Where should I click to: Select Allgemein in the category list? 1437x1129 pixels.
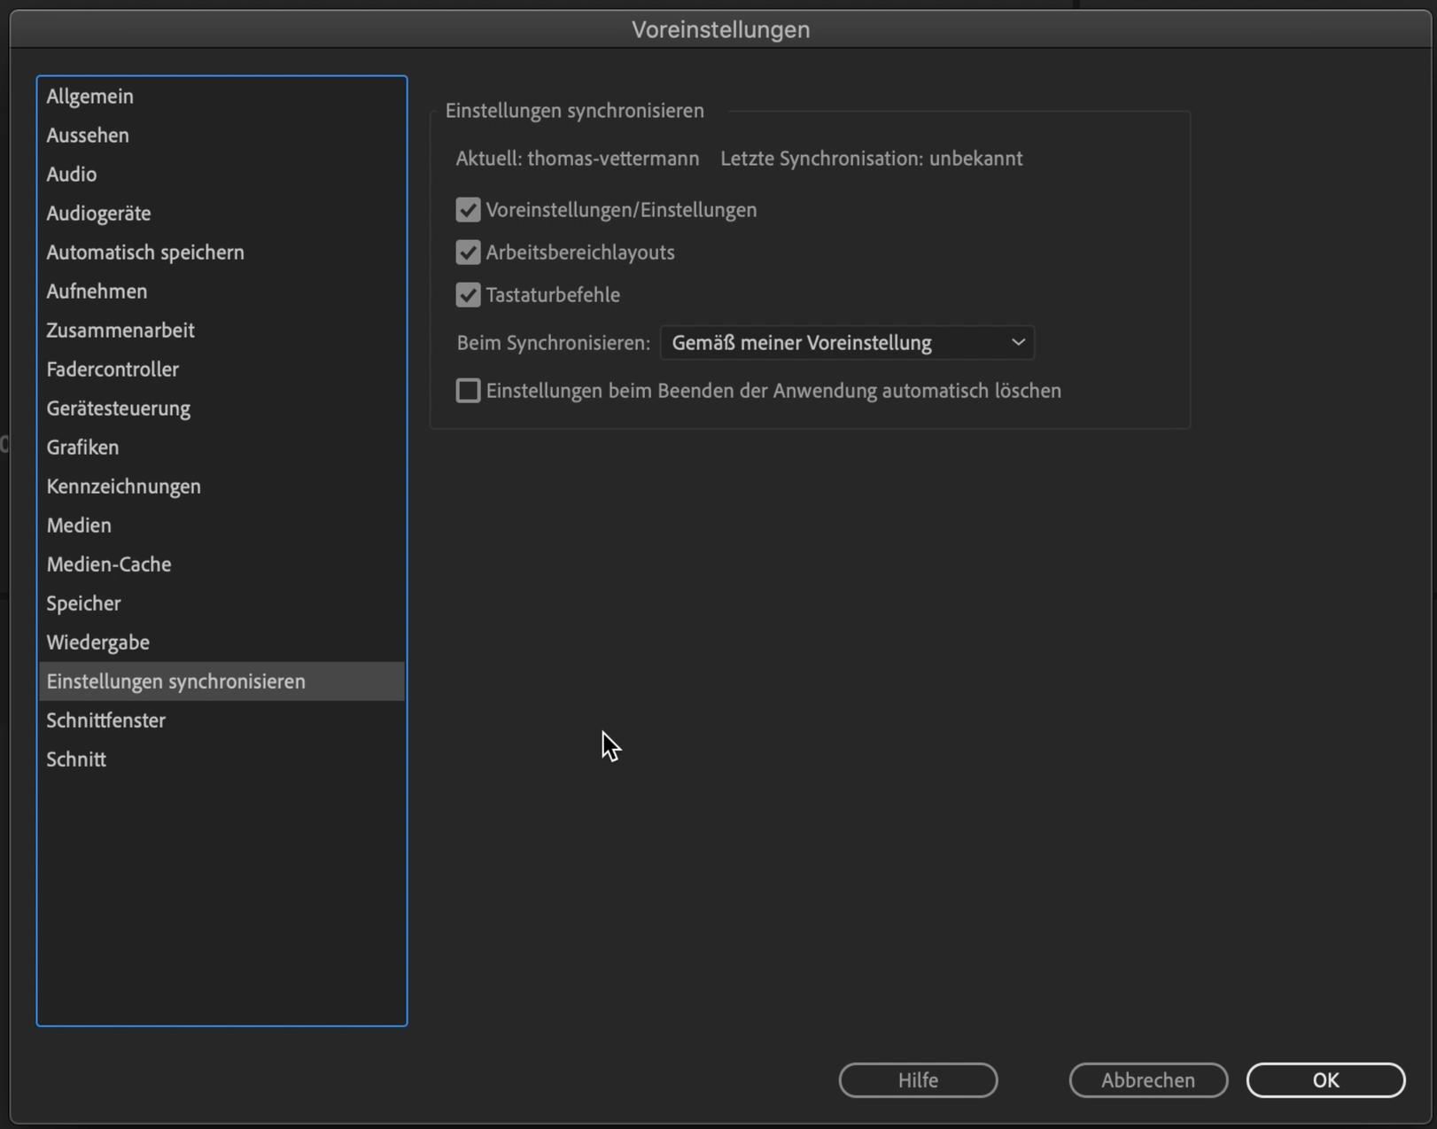[x=90, y=97]
